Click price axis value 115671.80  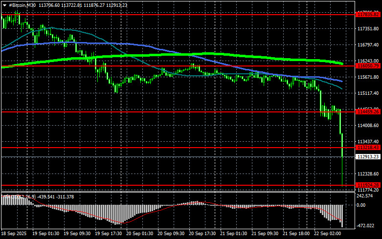click(368, 77)
